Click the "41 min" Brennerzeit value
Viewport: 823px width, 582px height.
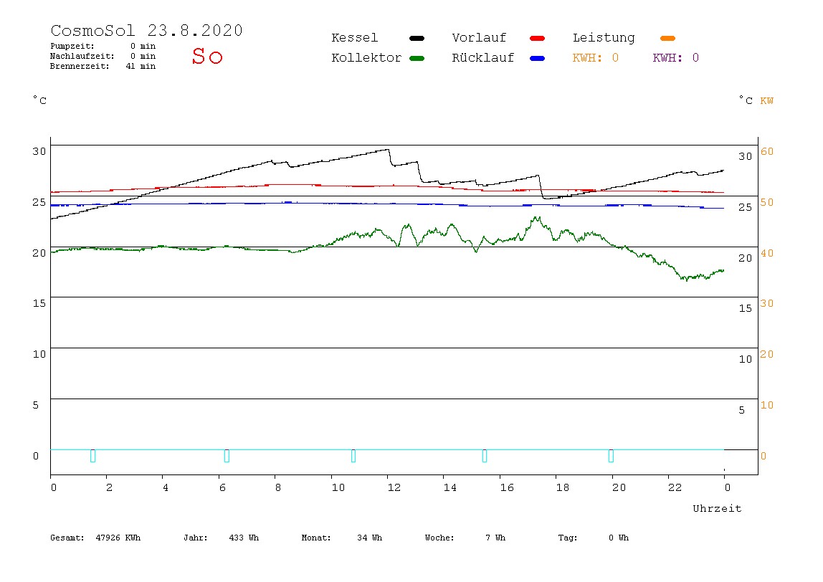tap(141, 66)
